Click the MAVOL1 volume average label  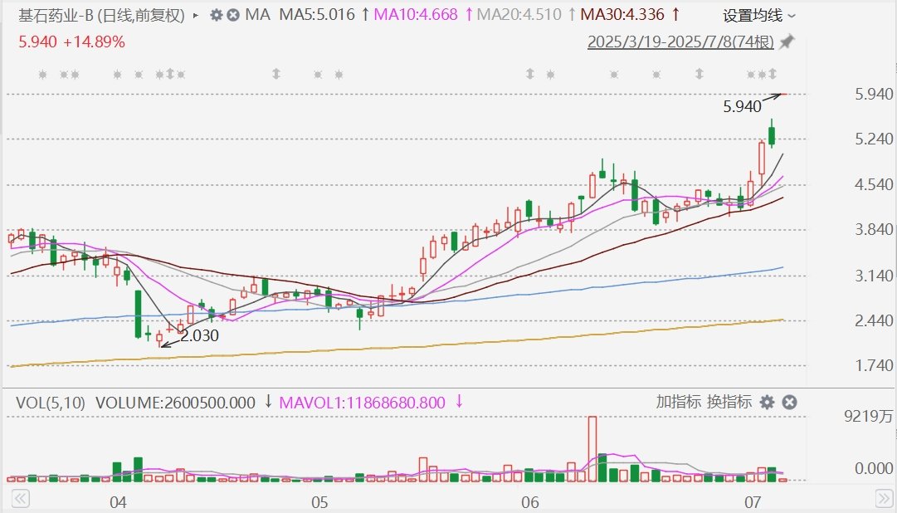click(x=364, y=403)
